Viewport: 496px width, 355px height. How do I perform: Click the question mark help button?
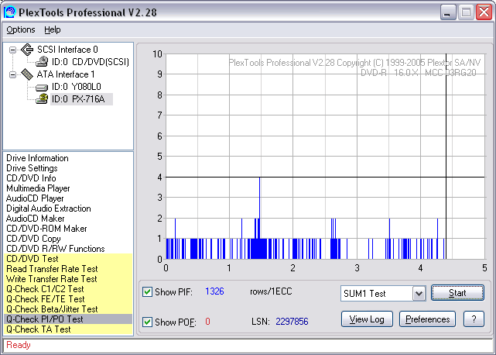474,319
